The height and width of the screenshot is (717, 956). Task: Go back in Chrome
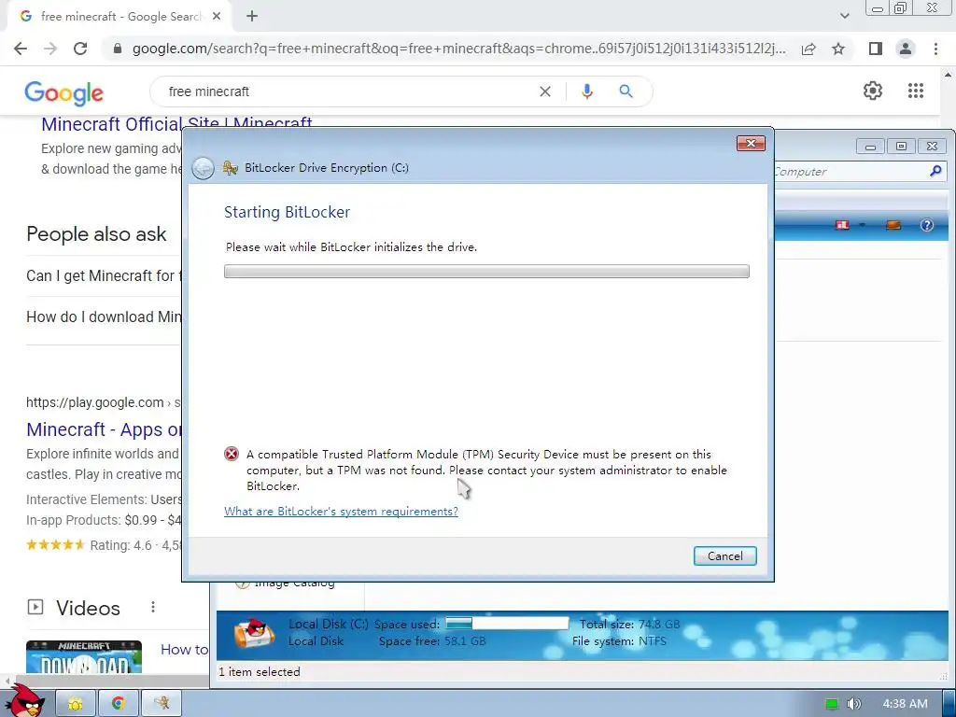21,49
